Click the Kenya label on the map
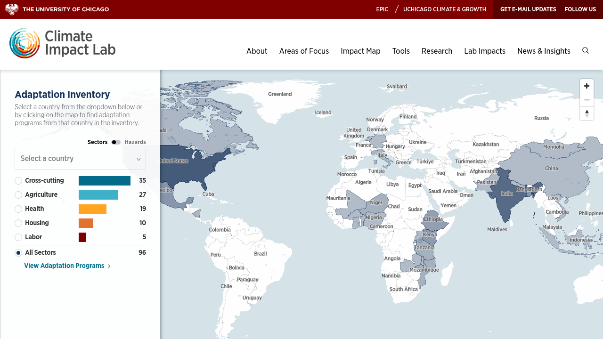This screenshot has width=603, height=339. point(430,234)
